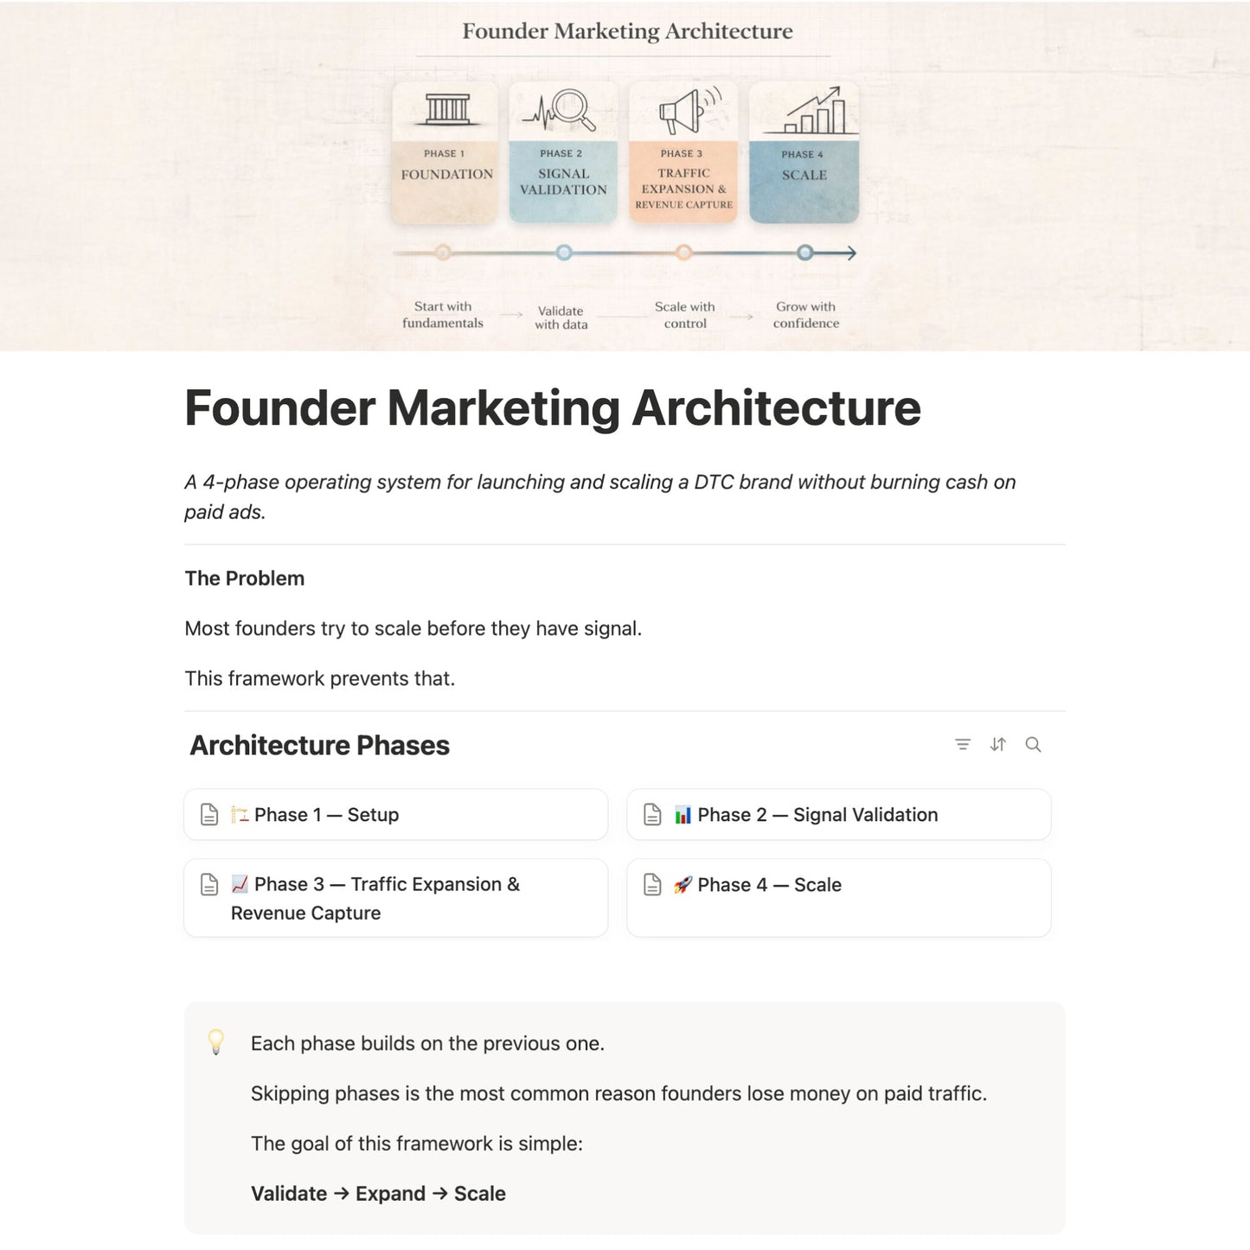
Task: Click the rocket emoji on Phase 4 card
Action: click(x=683, y=884)
